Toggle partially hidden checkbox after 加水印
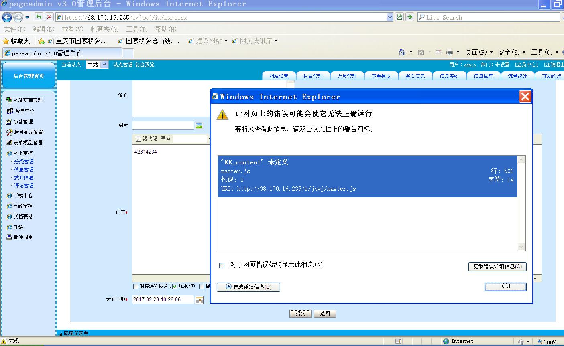The width and height of the screenshot is (564, 346). click(x=202, y=286)
